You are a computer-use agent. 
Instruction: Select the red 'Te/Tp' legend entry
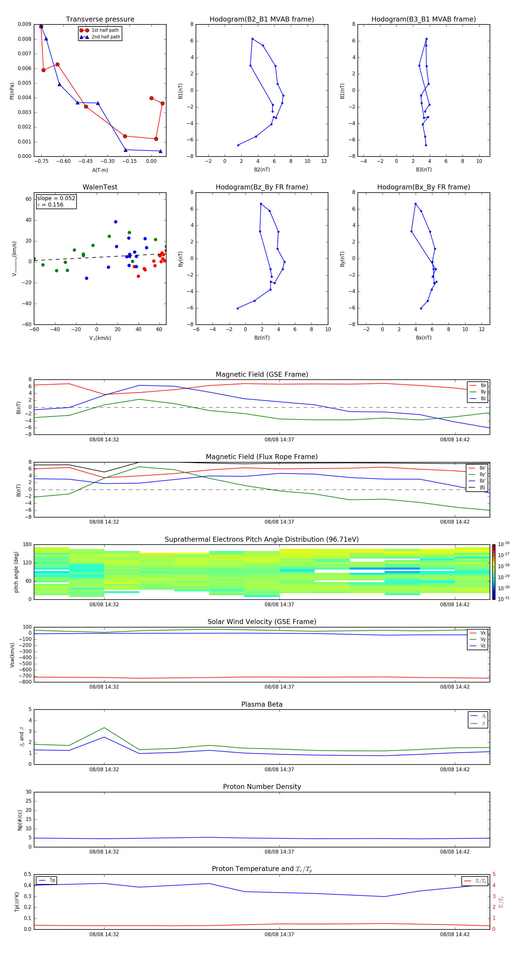click(x=475, y=881)
